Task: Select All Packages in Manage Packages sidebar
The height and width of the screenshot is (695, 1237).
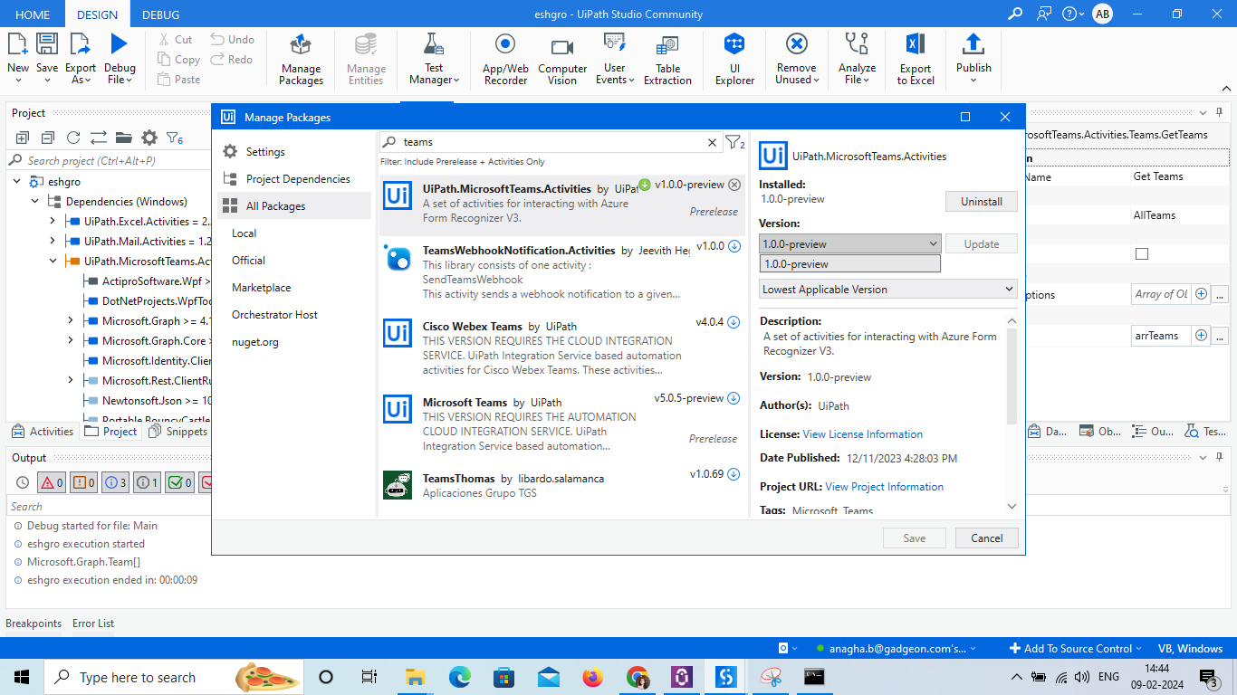Action: pyautogui.click(x=294, y=206)
